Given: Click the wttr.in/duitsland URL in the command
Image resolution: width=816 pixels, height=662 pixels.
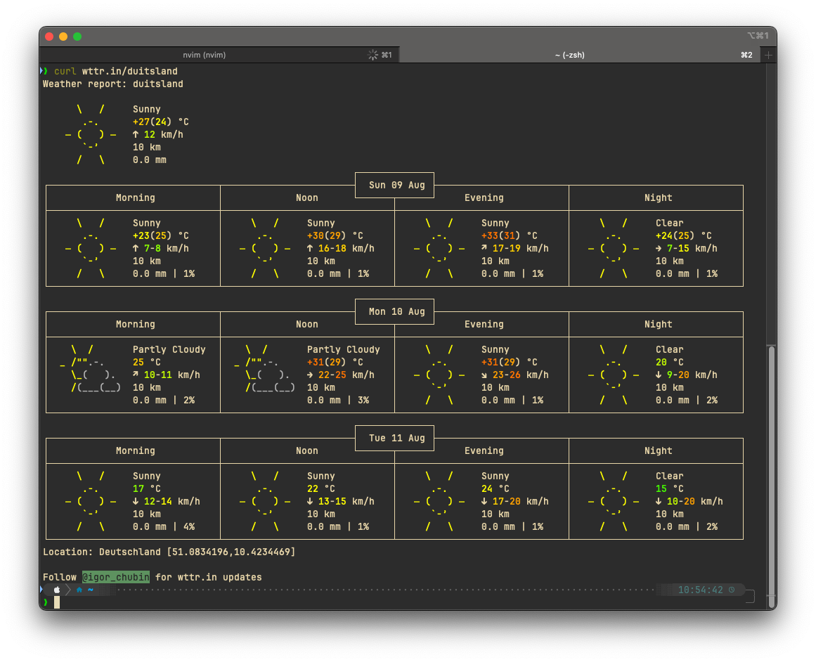Looking at the screenshot, I should tap(129, 71).
